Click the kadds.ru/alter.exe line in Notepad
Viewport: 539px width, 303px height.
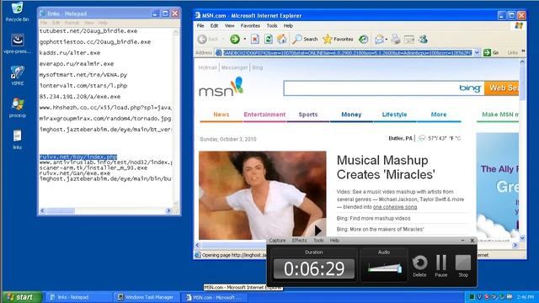70,53
